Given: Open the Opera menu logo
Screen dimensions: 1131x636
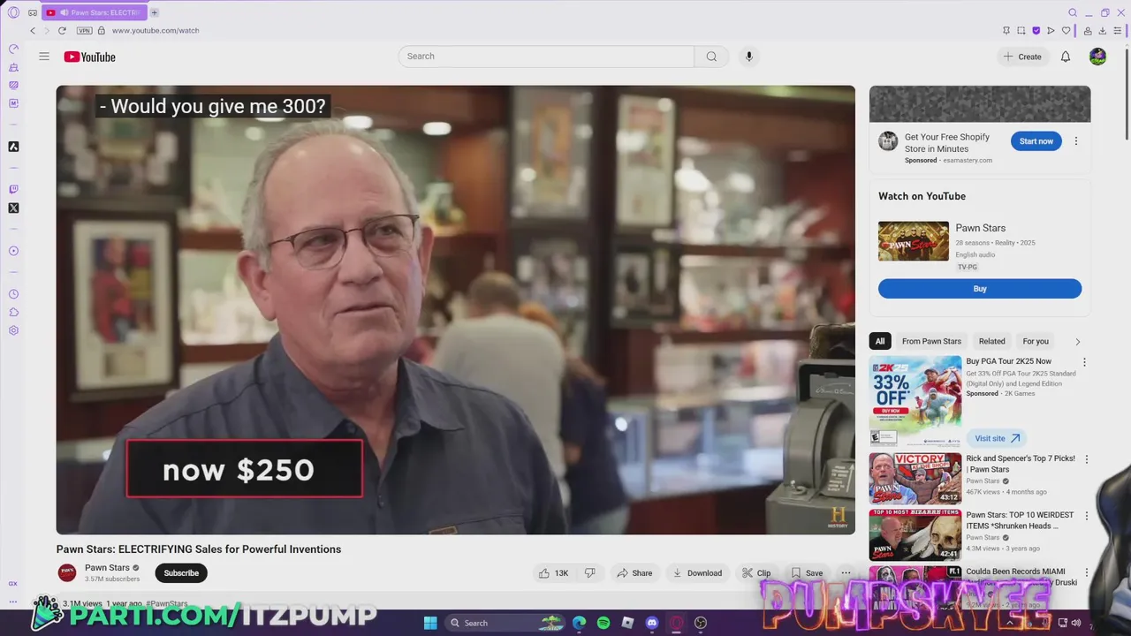Looking at the screenshot, I should click(x=13, y=12).
